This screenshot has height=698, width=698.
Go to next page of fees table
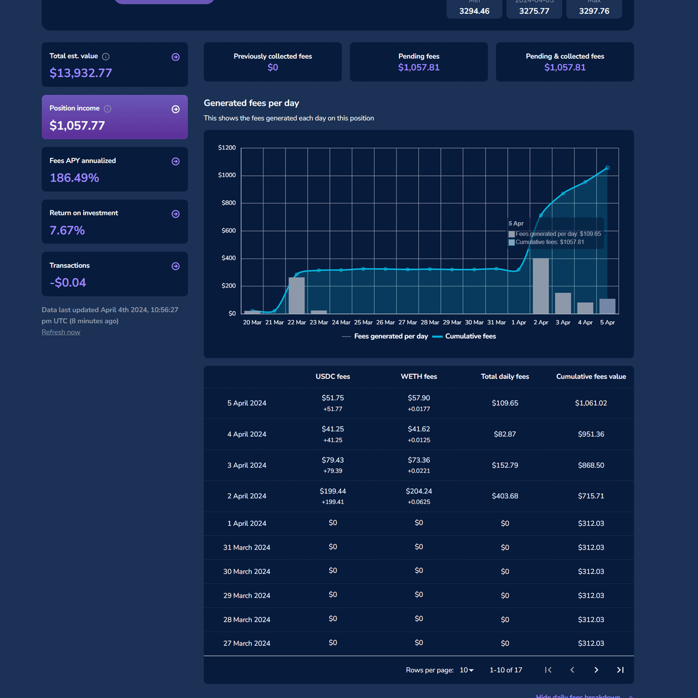tap(596, 670)
